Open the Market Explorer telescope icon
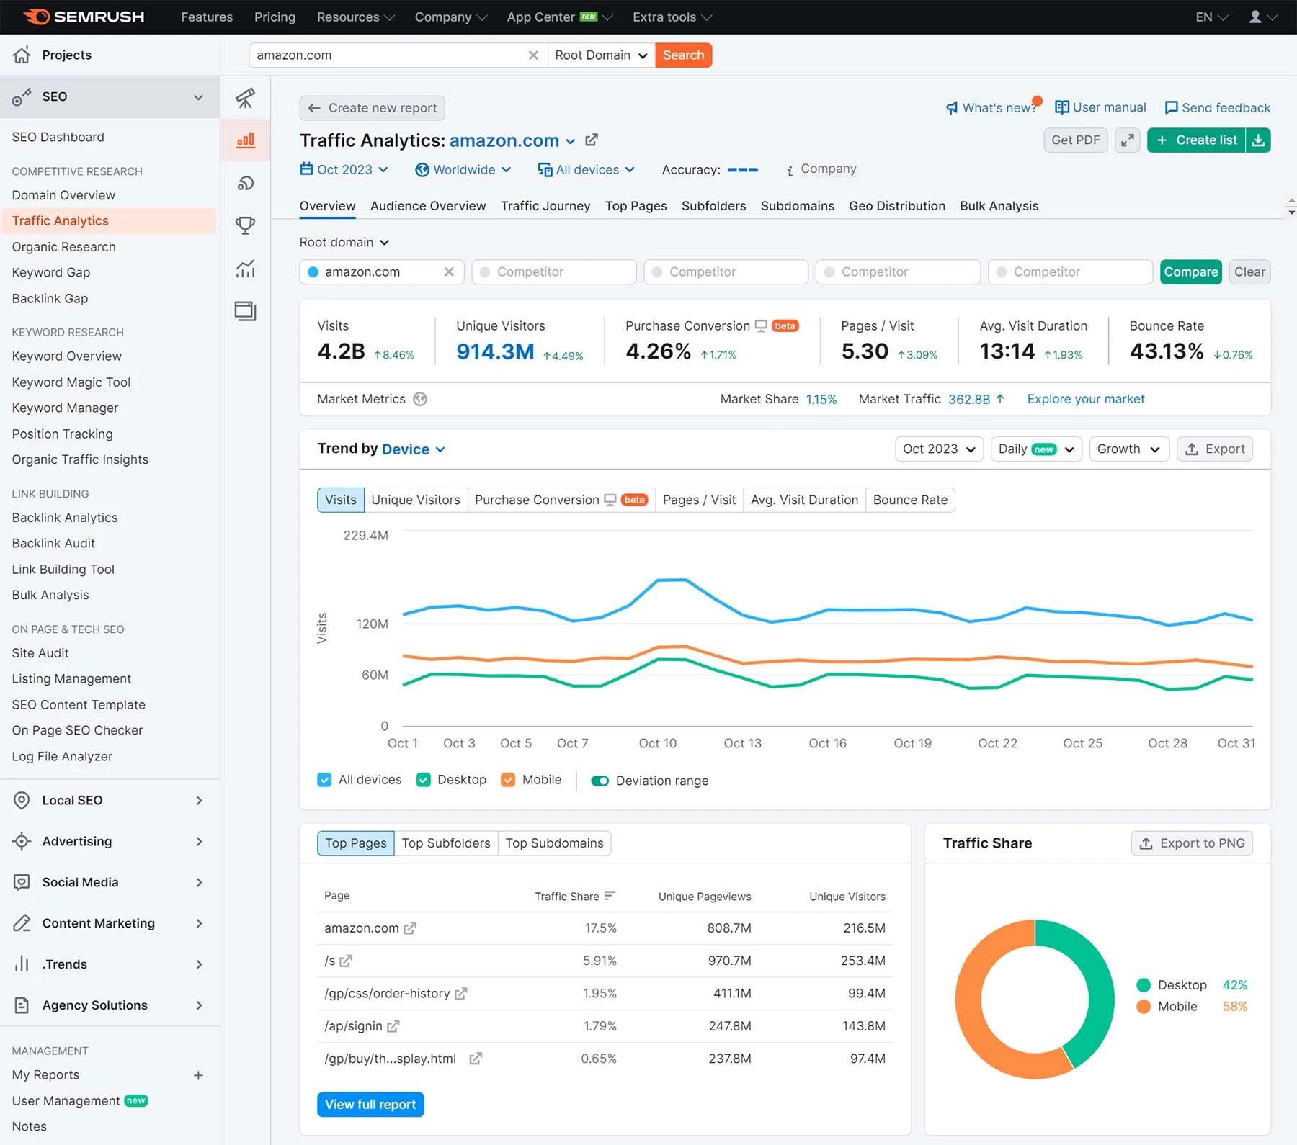Screen dimensions: 1297x1145 click(x=245, y=99)
